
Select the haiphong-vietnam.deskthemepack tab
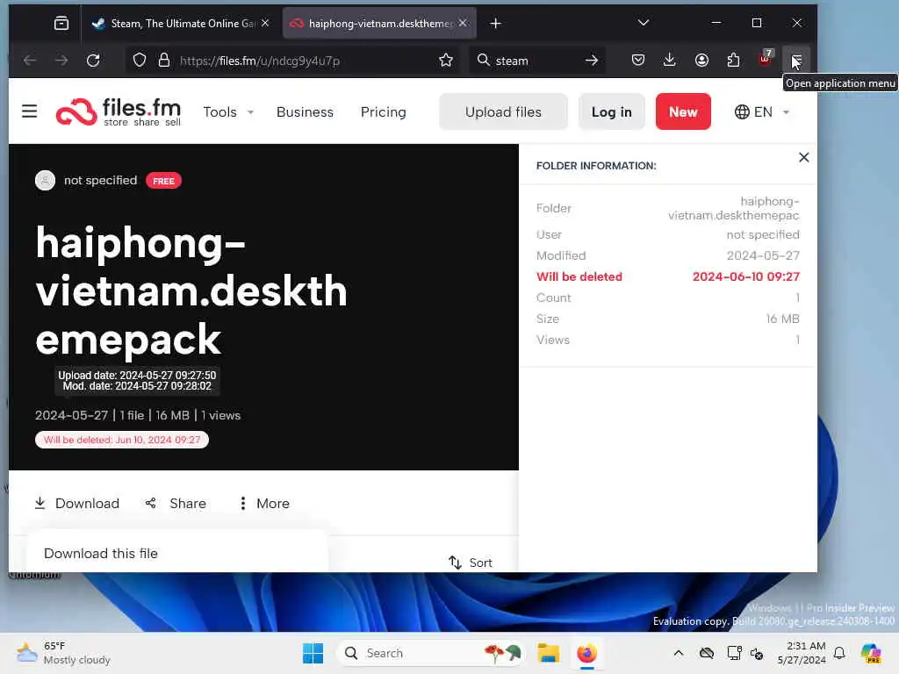pyautogui.click(x=379, y=23)
